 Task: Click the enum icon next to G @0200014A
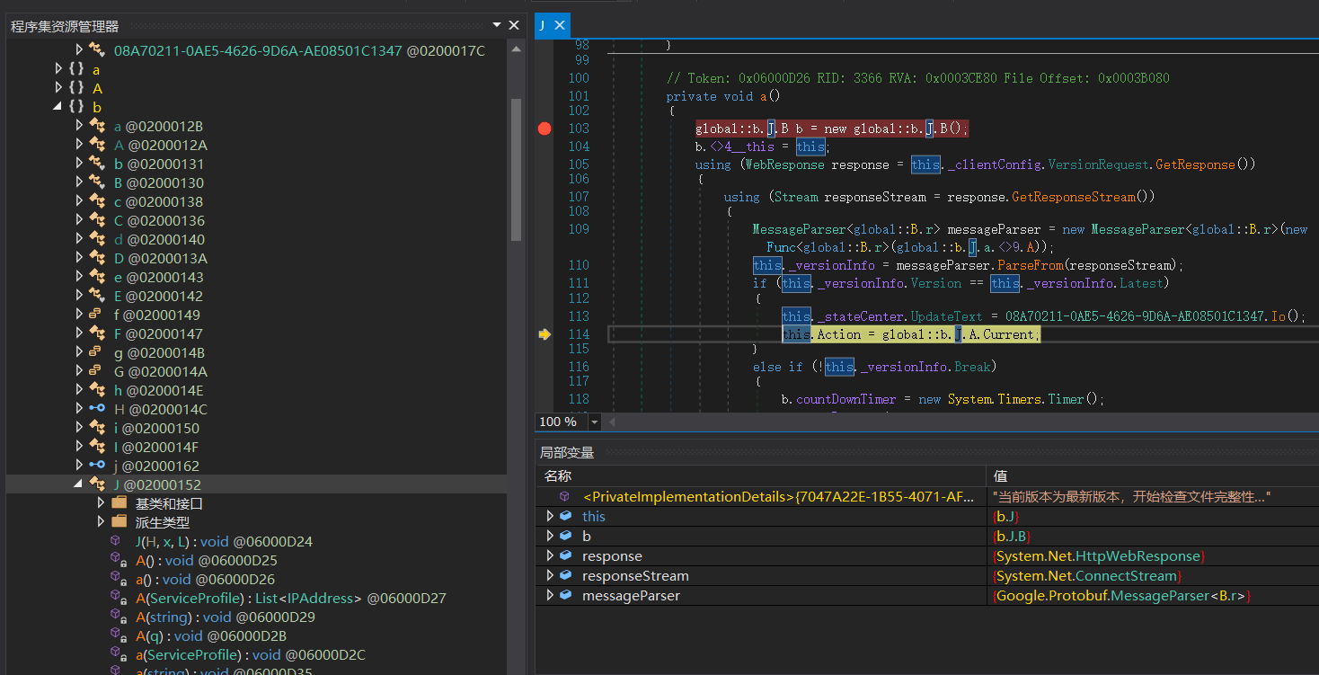[x=95, y=371]
